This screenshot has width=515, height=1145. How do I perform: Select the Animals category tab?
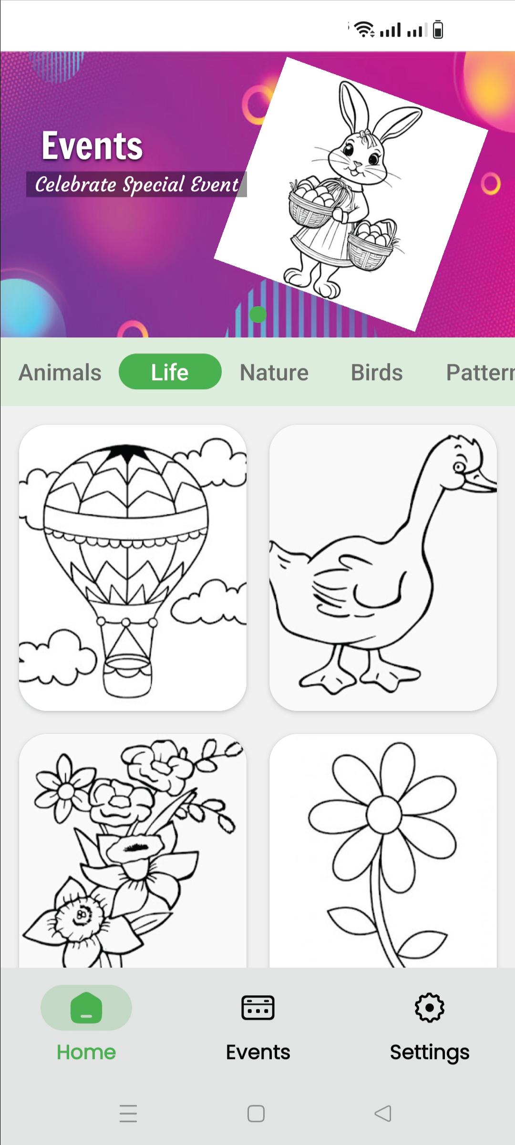[x=60, y=372]
